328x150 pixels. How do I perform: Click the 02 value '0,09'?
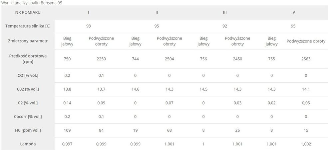pyautogui.click(x=101, y=103)
